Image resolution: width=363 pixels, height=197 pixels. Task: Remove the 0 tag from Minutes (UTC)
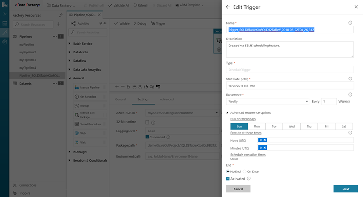[265, 148]
